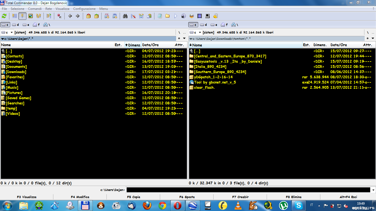The image size is (376, 211).
Task: Select the clear_flash. rar file
Action: [282, 88]
